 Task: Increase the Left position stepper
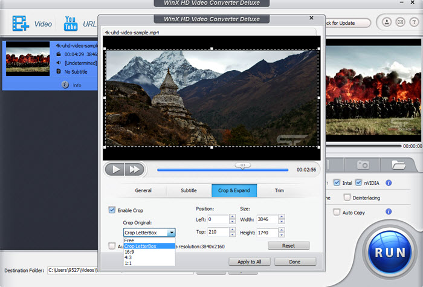pos(232,216)
